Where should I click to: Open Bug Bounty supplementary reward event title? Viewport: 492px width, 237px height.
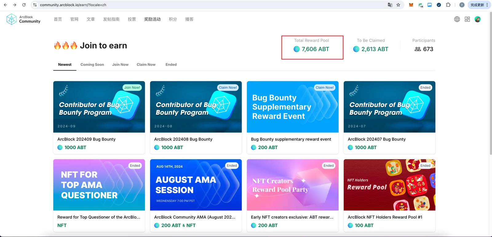coord(291,139)
